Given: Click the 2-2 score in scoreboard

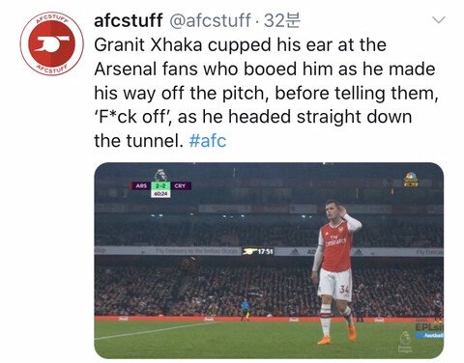Looking at the screenshot, I should (160, 185).
